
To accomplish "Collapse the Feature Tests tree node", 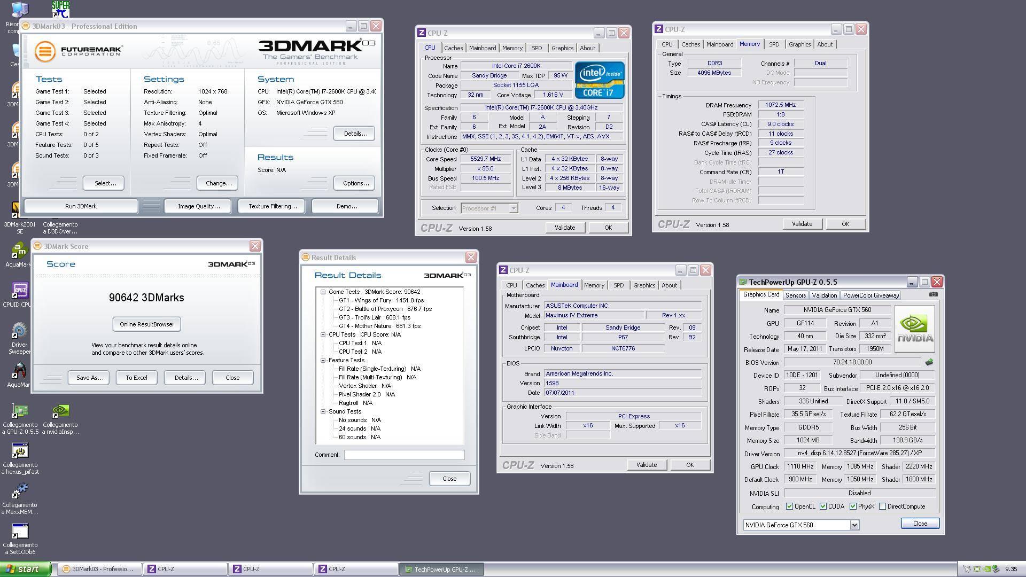I will 323,360.
